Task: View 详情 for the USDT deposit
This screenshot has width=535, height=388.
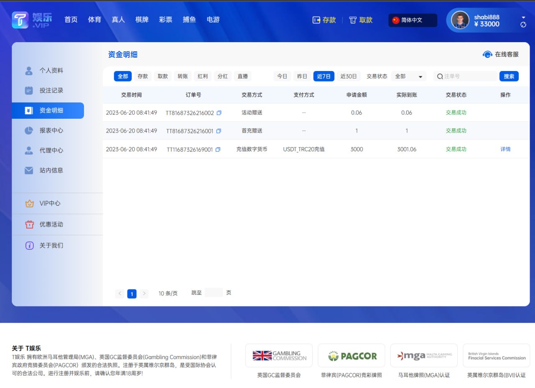Action: point(505,148)
